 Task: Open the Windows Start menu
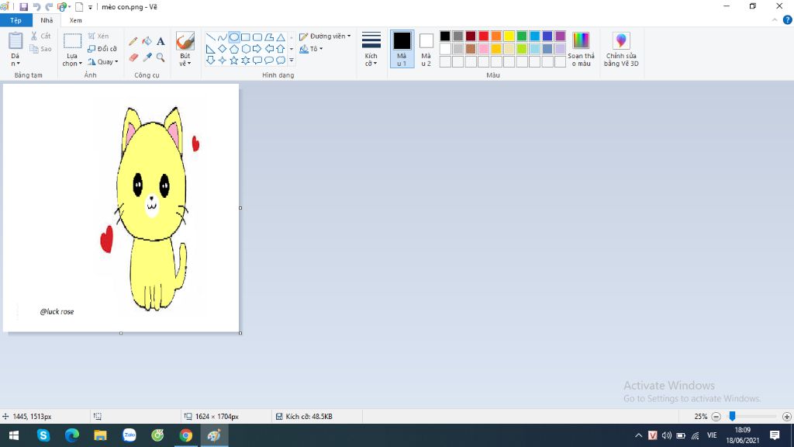[14, 435]
